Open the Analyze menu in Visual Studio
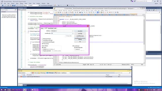The image size is (162, 91). 38,3
